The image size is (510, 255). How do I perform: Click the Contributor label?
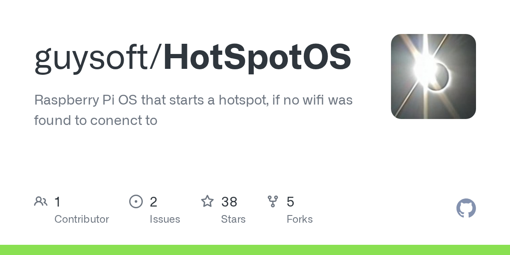pyautogui.click(x=82, y=219)
